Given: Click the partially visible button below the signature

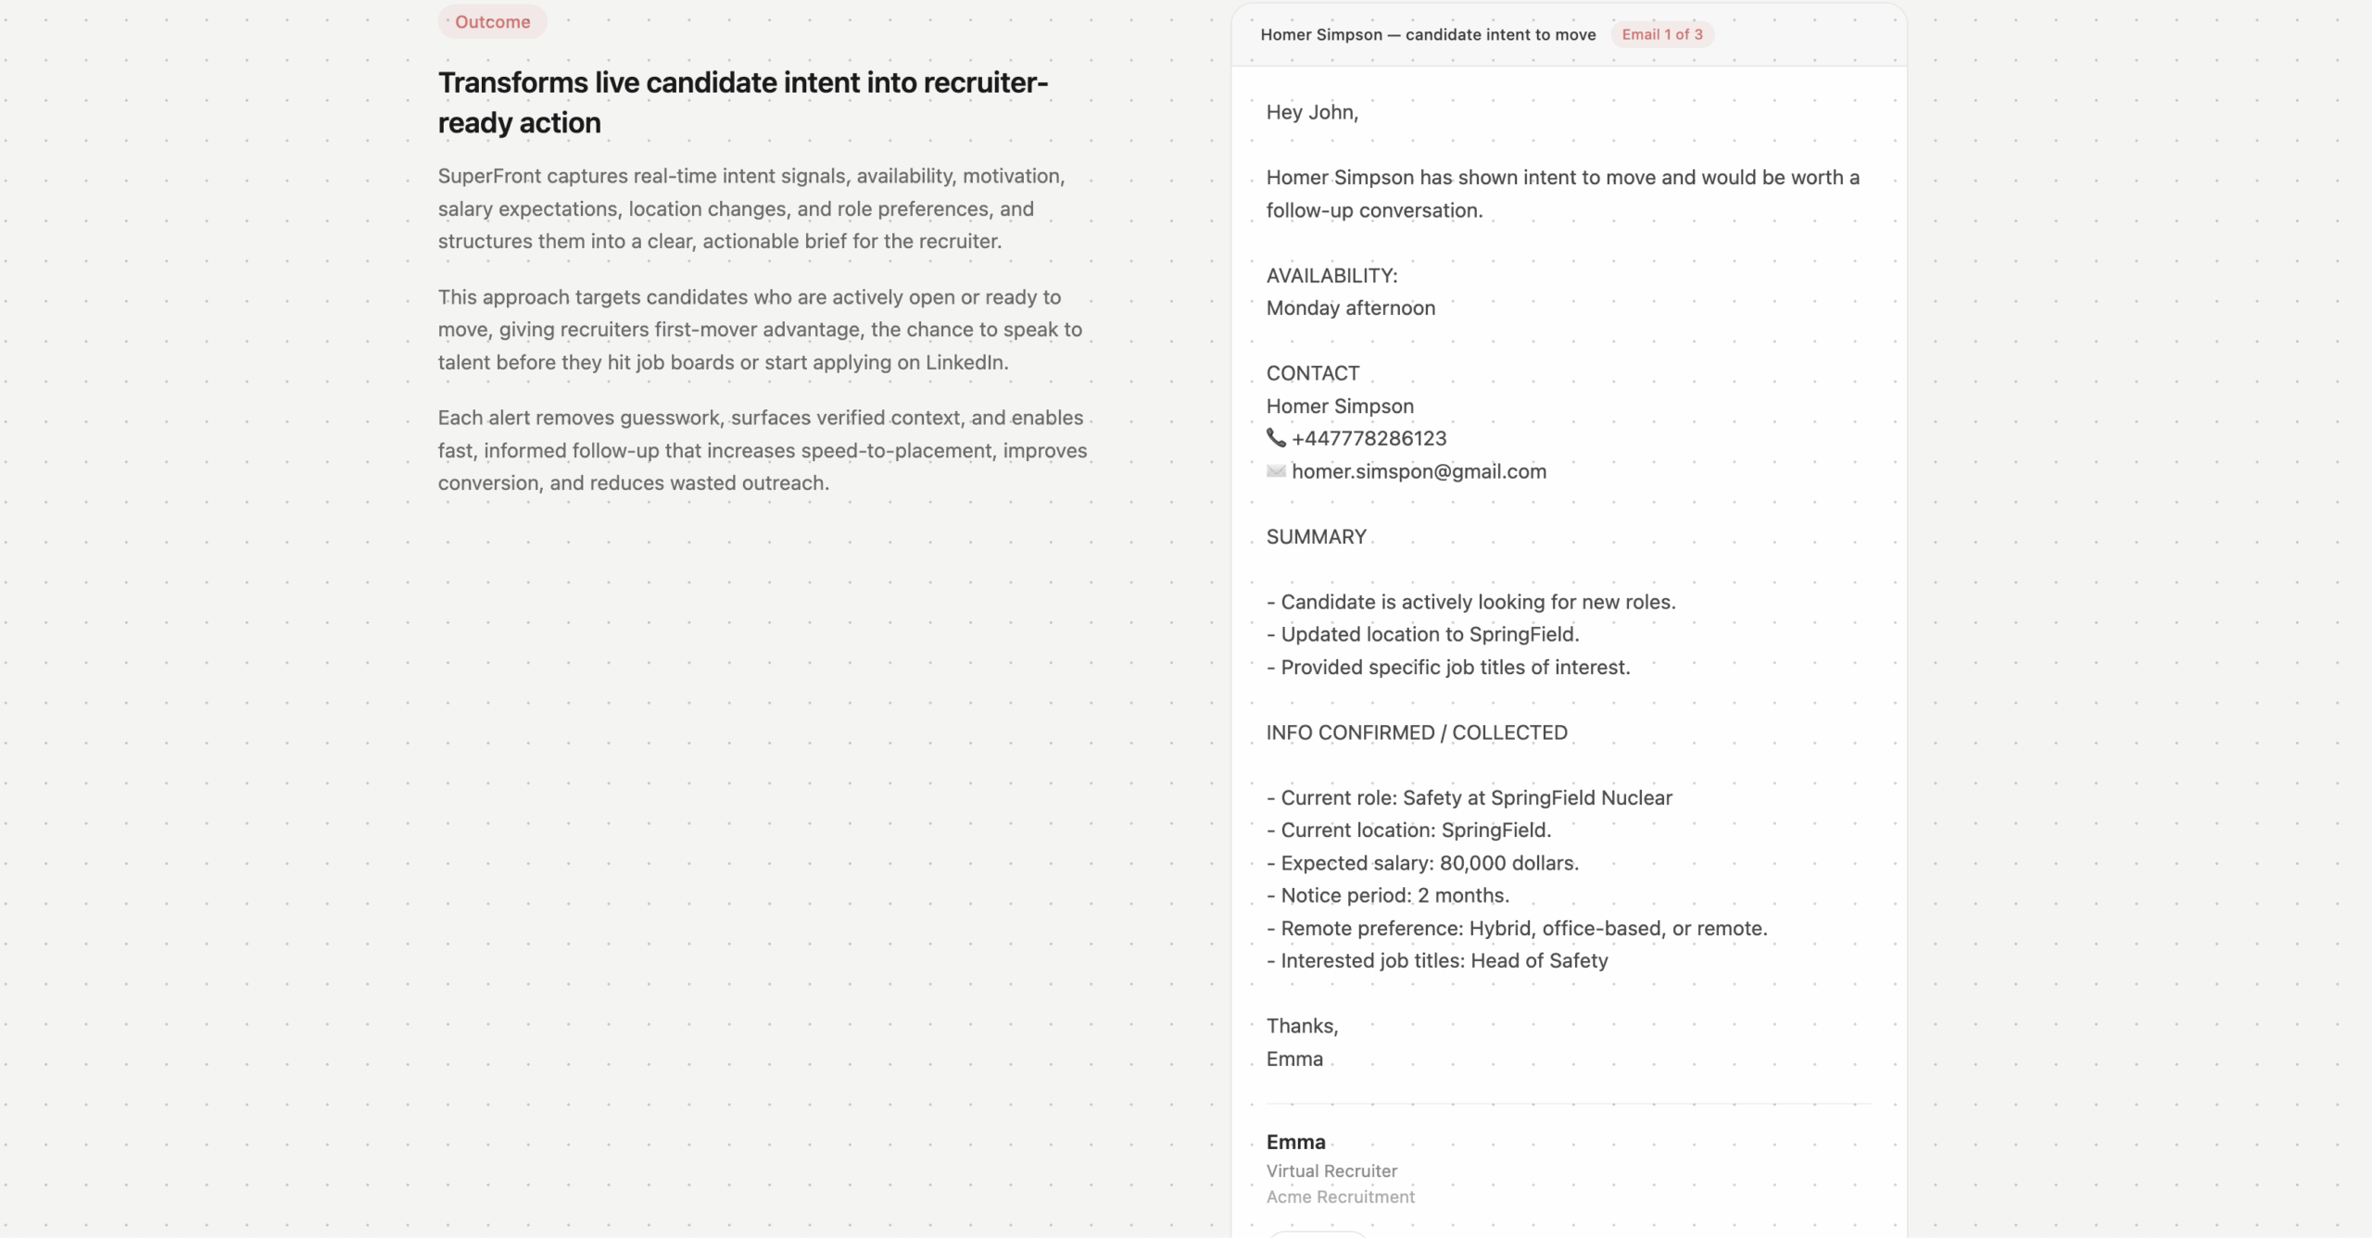Looking at the screenshot, I should coord(1316,1233).
